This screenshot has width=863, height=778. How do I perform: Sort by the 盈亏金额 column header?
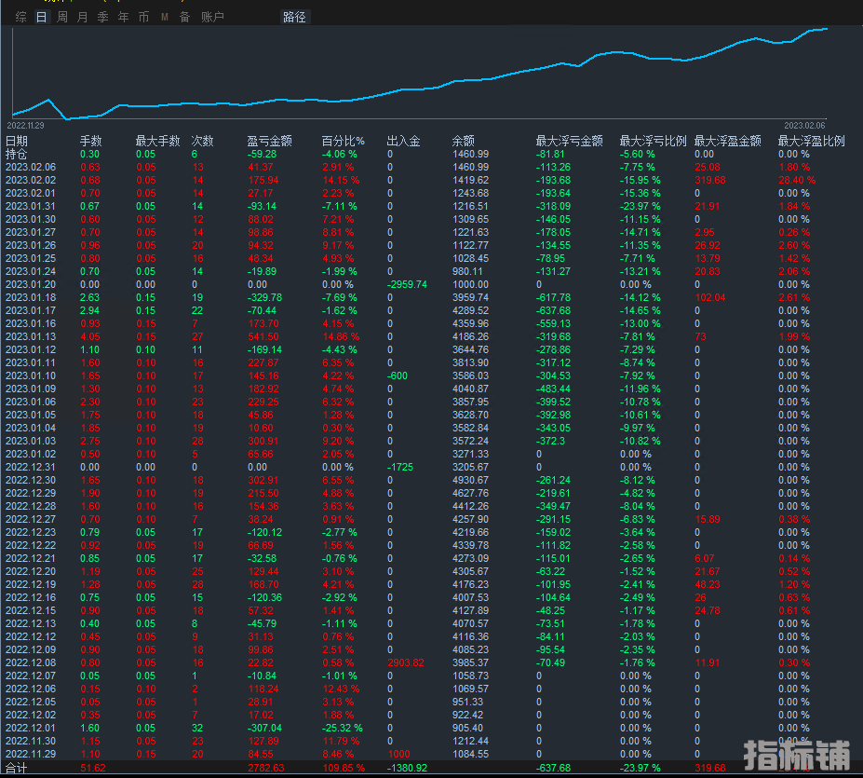269,141
